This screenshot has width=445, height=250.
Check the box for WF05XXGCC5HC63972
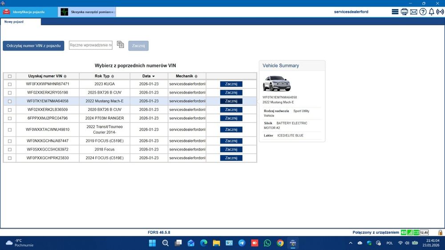click(x=10, y=150)
